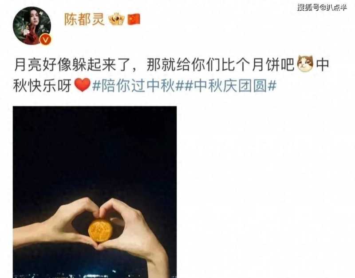This screenshot has width=355, height=278.
Task: Click the cat face emoji in post
Action: (x=305, y=64)
